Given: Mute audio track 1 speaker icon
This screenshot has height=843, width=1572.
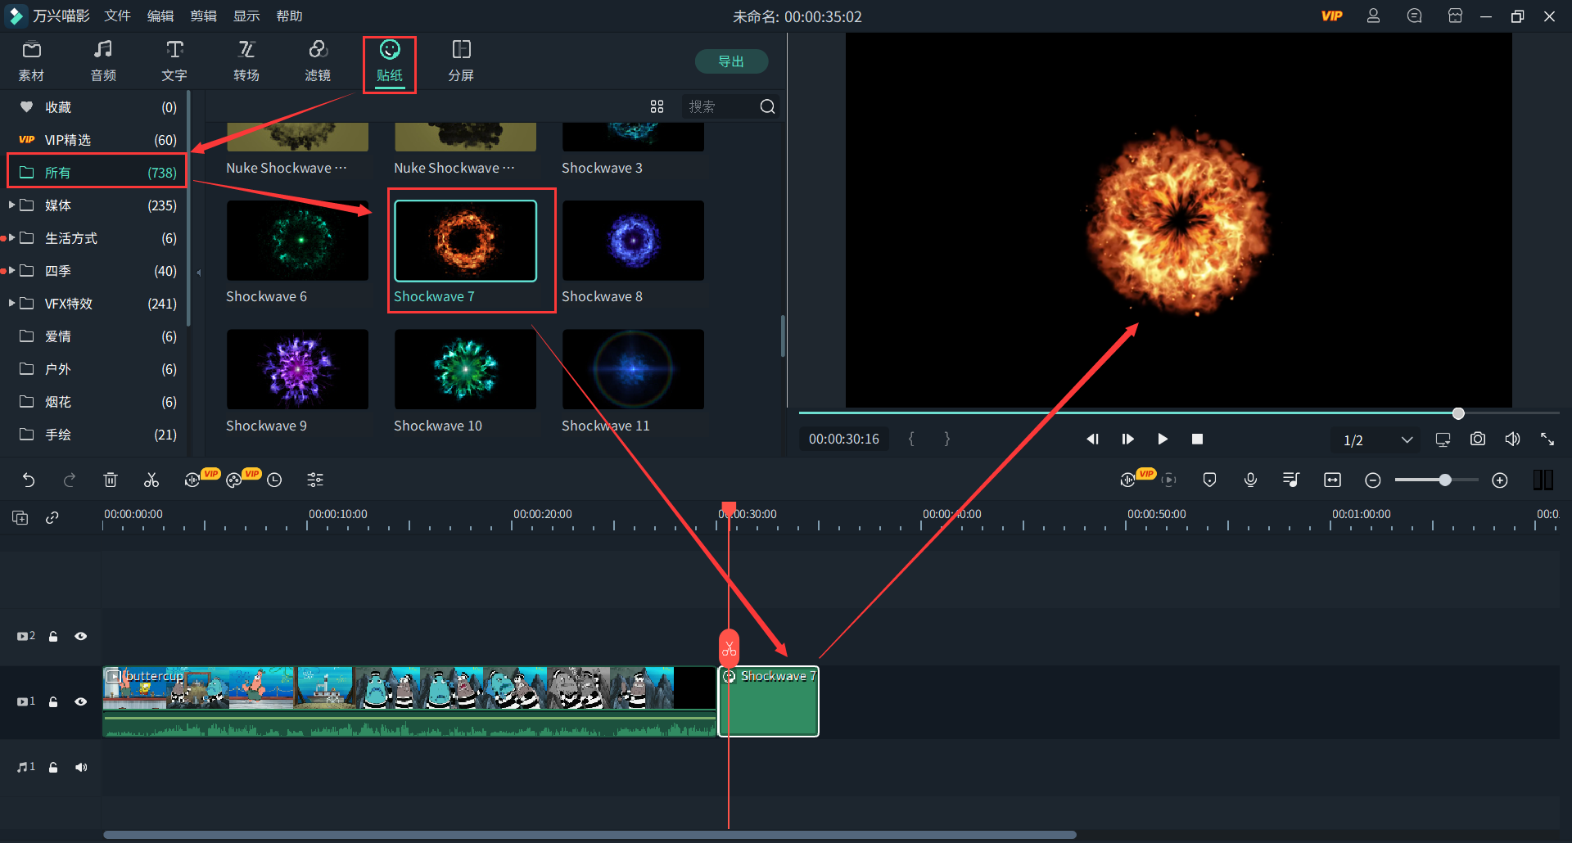Looking at the screenshot, I should tap(81, 767).
